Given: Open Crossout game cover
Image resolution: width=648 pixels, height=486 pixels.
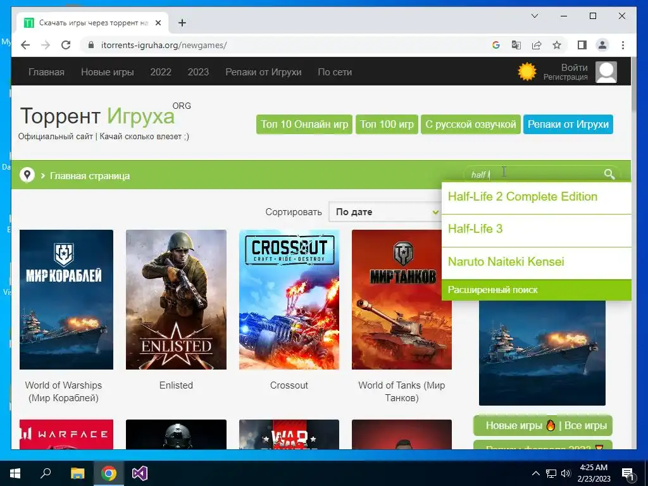Looking at the screenshot, I should click(x=289, y=299).
